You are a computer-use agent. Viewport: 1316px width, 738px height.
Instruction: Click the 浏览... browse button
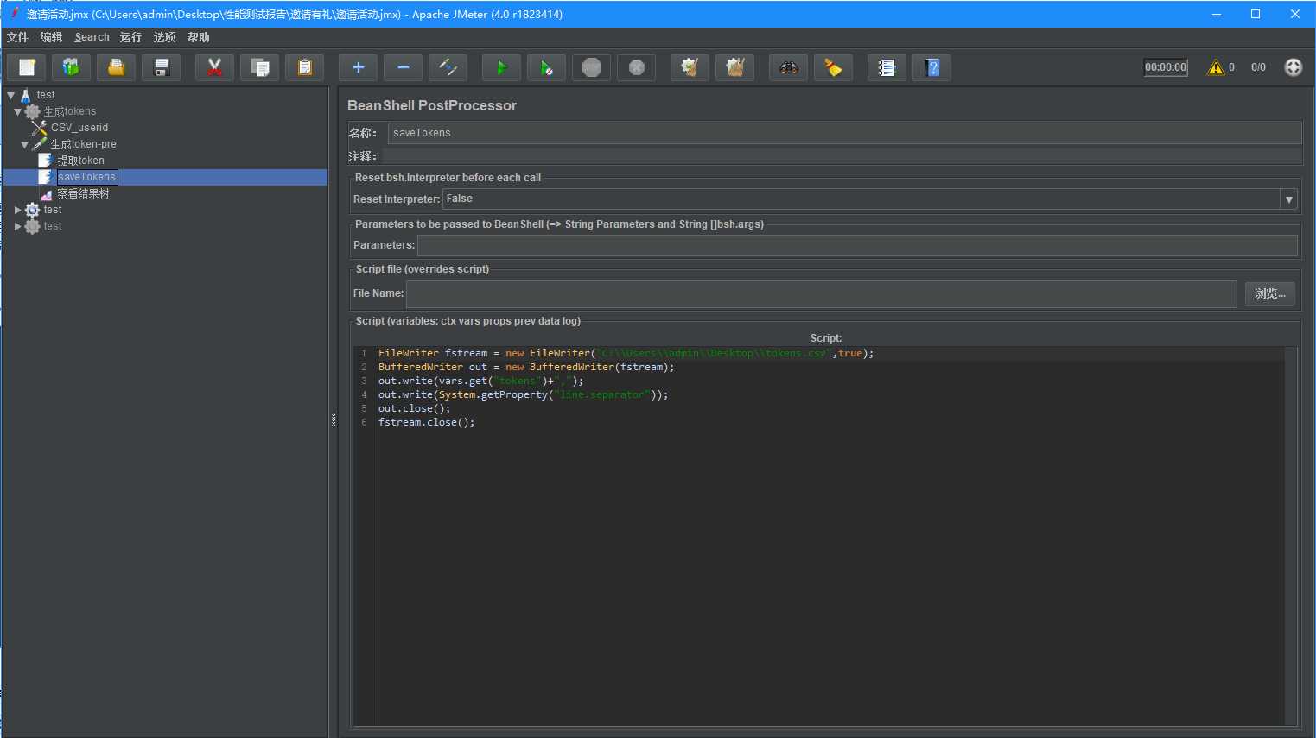[1270, 293]
